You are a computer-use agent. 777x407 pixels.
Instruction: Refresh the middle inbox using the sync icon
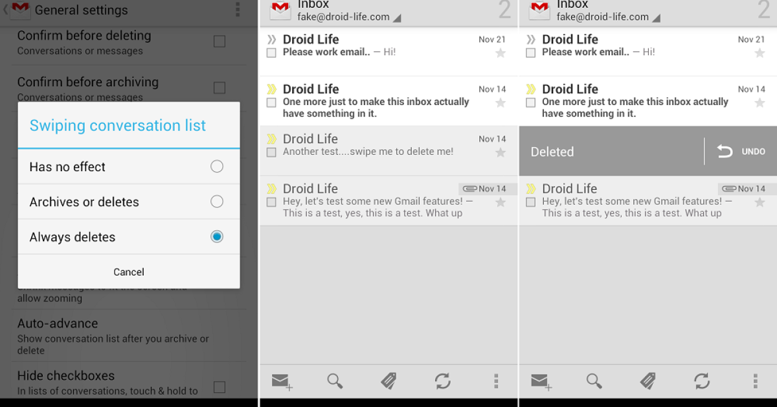click(443, 381)
